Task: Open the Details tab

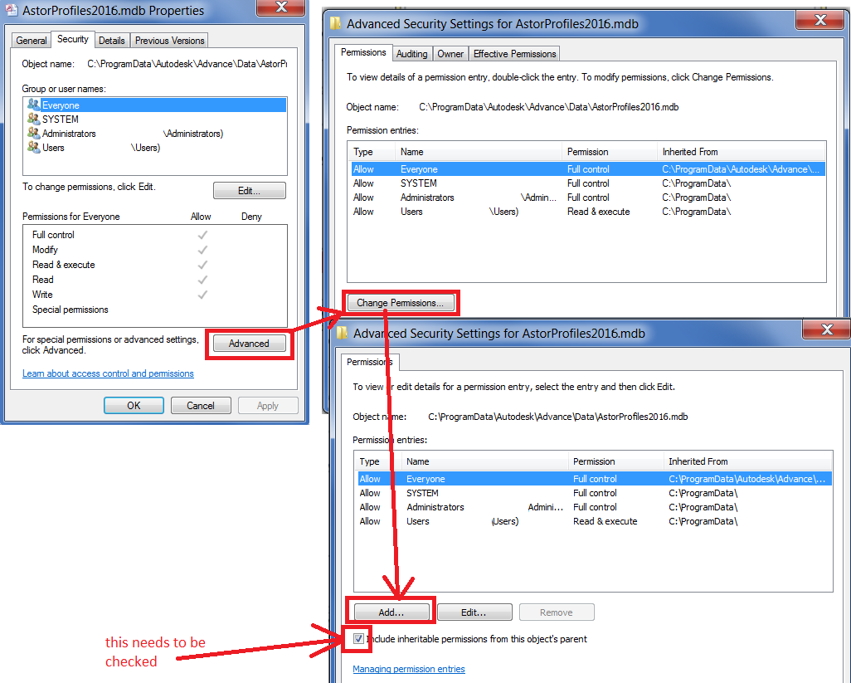Action: coord(112,40)
